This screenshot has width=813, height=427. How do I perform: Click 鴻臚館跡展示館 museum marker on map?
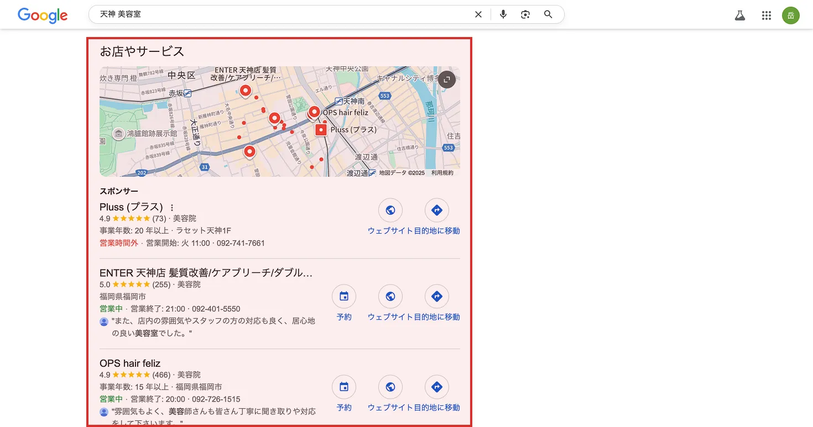(118, 133)
